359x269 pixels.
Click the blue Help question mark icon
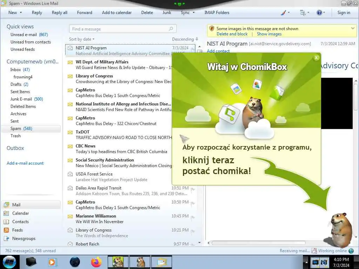[x=319, y=13]
